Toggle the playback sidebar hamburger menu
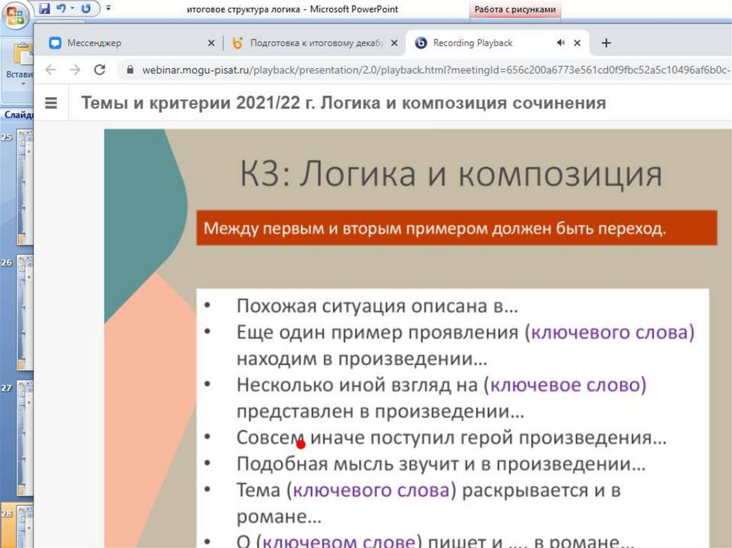732x548 pixels. coord(51,103)
